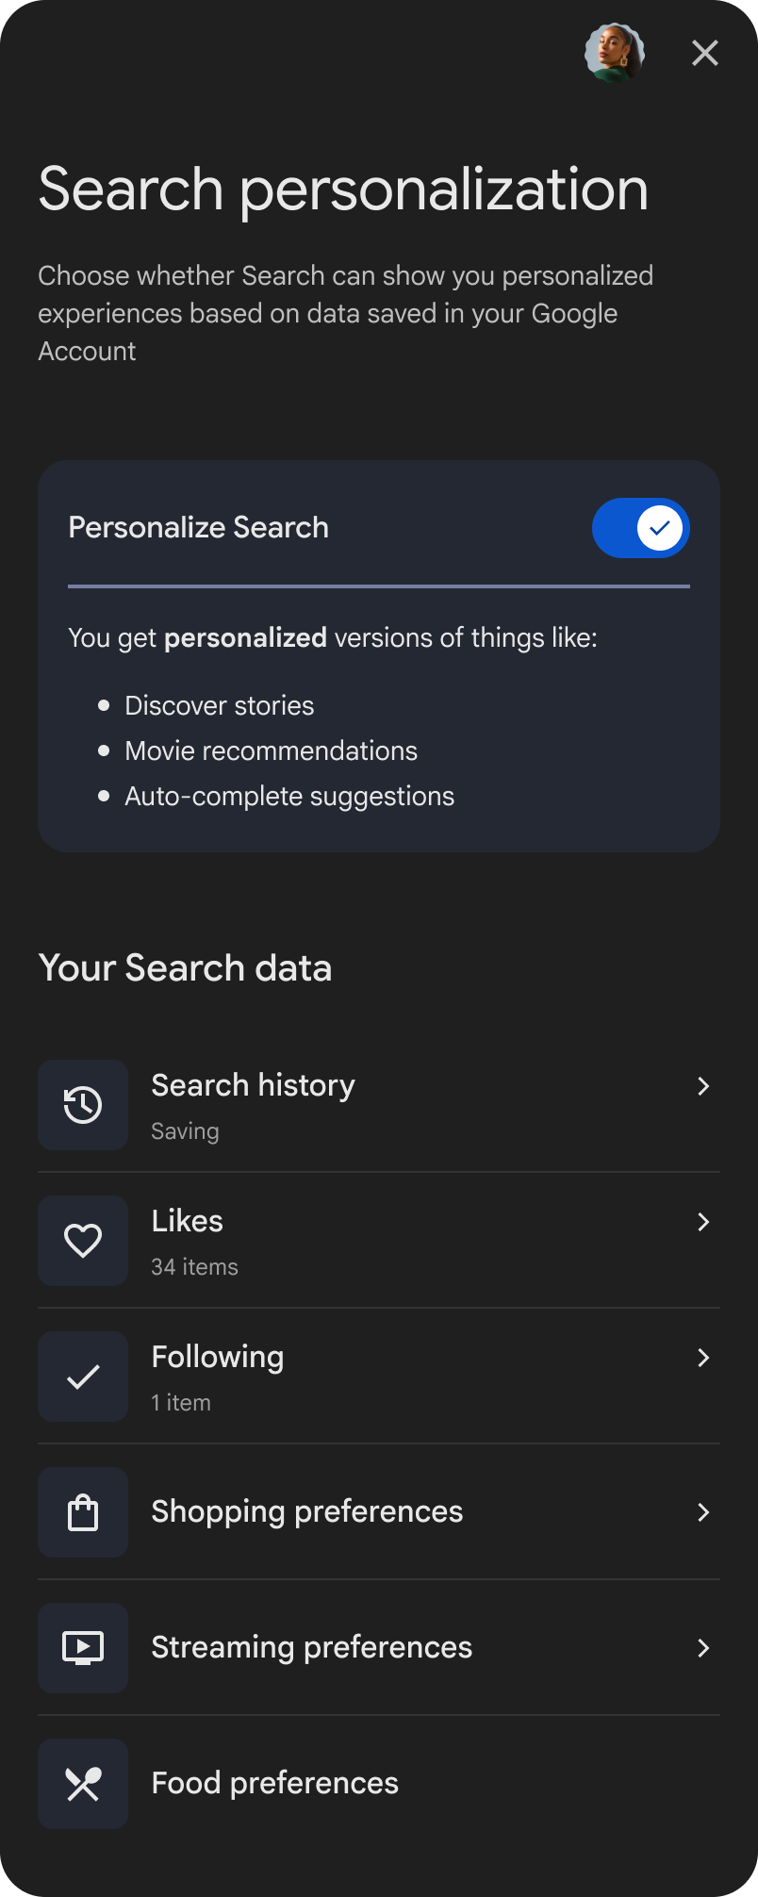758x1897 pixels.
Task: Click the Streaming preferences play icon
Action: [x=83, y=1648]
